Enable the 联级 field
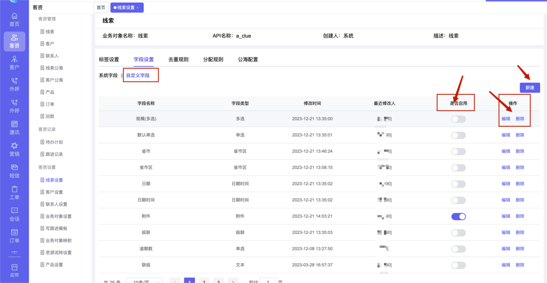Screen dimensions: 547x283 tap(459, 265)
